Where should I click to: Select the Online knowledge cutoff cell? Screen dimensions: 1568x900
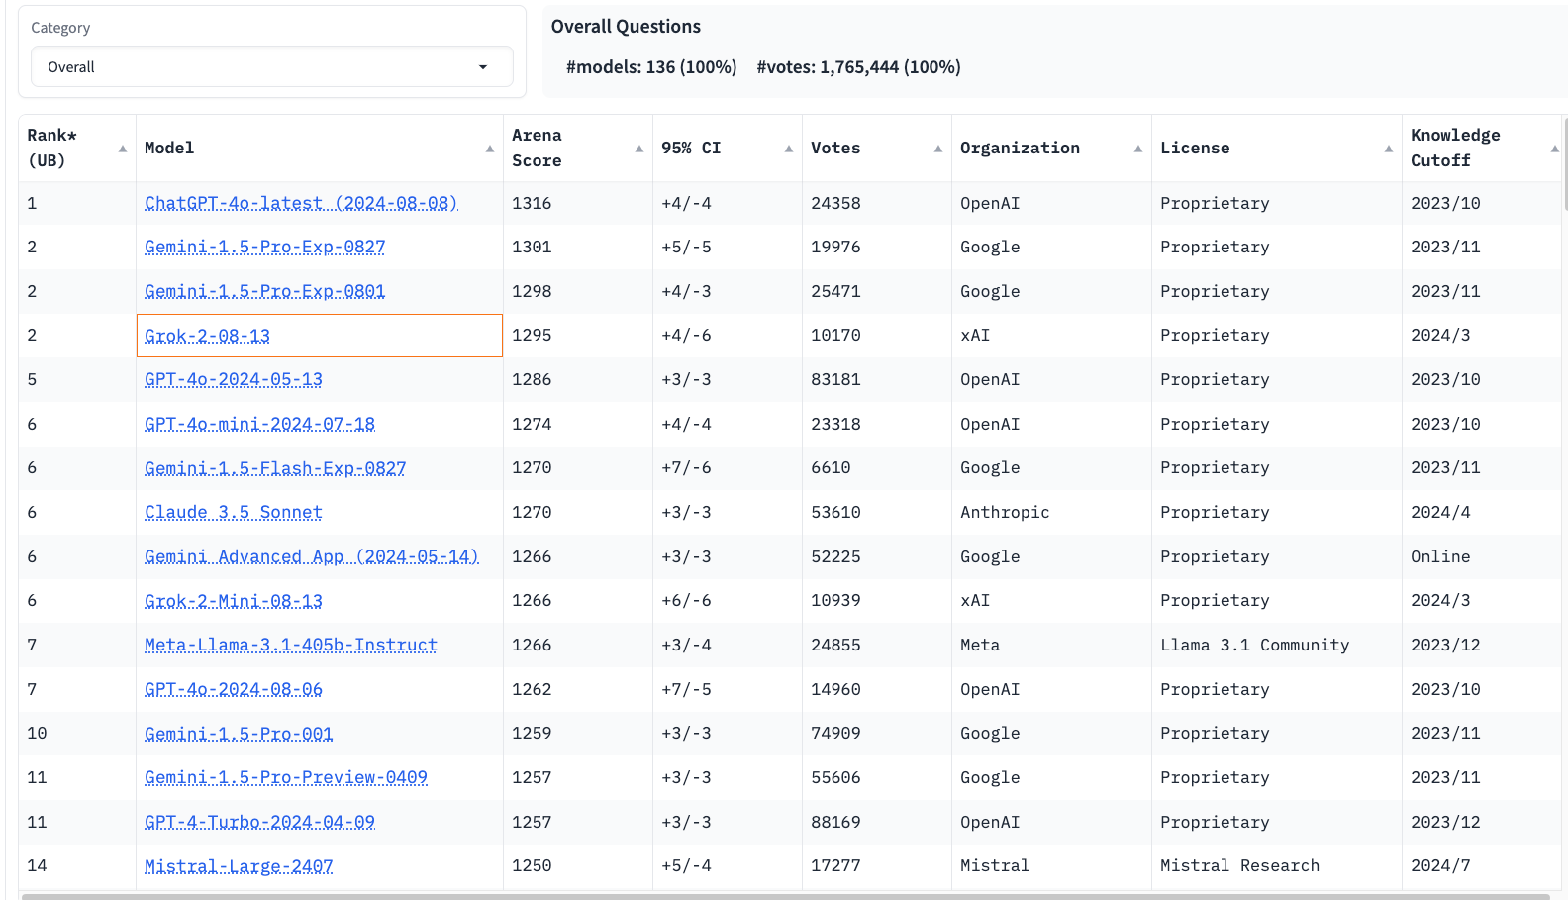(x=1482, y=556)
